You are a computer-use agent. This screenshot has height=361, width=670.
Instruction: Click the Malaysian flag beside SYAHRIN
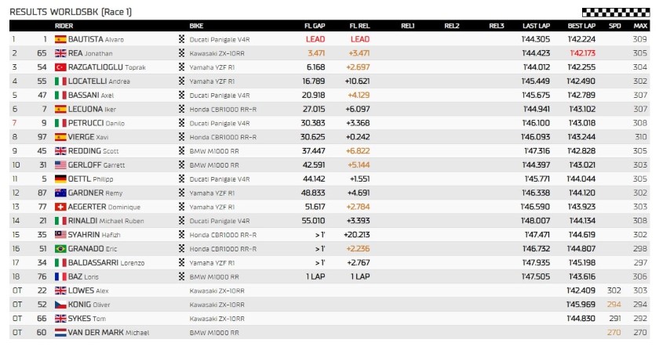60,234
